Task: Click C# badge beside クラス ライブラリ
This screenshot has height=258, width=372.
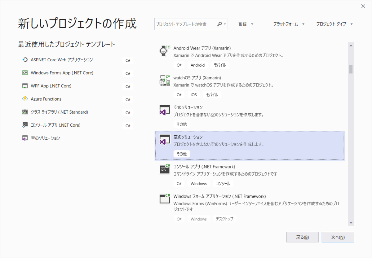Action: 128,113
